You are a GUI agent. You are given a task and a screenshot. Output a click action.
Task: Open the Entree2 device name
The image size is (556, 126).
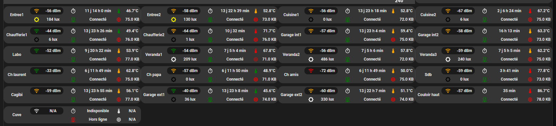pyautogui.click(x=154, y=15)
